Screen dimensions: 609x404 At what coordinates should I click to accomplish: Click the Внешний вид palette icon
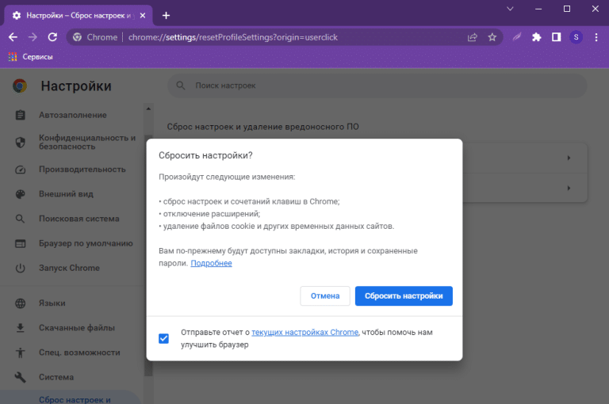click(20, 194)
